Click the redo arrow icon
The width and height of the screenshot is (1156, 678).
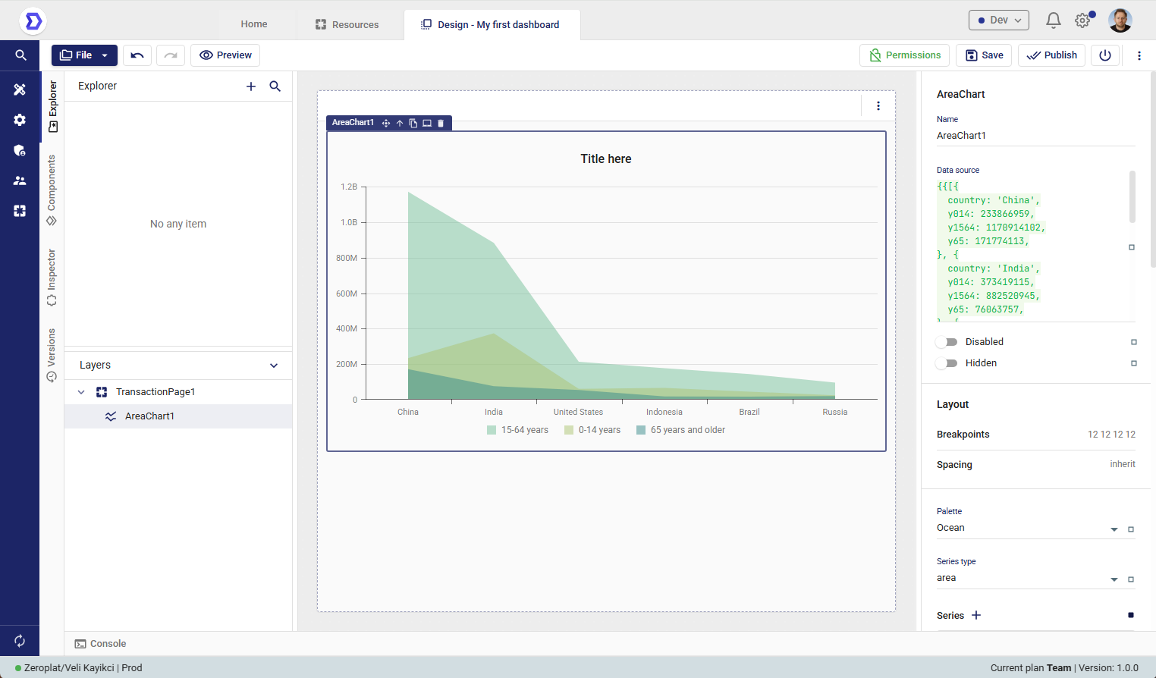[171, 55]
